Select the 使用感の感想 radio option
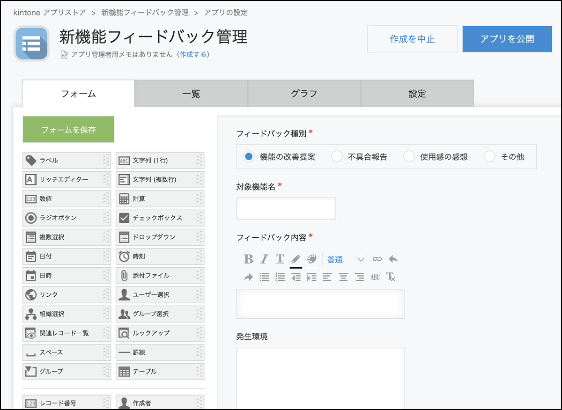The image size is (562, 410). pyautogui.click(x=409, y=157)
